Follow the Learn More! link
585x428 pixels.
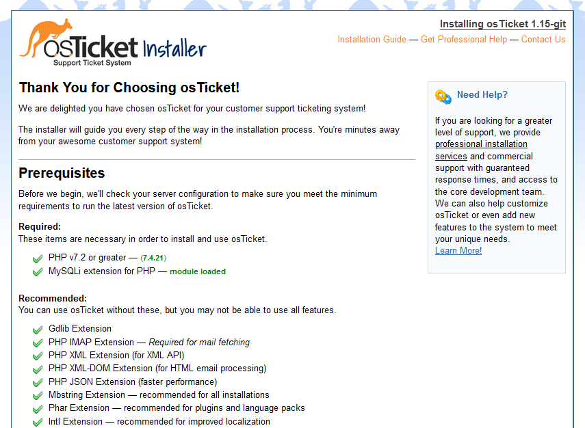pyautogui.click(x=458, y=251)
